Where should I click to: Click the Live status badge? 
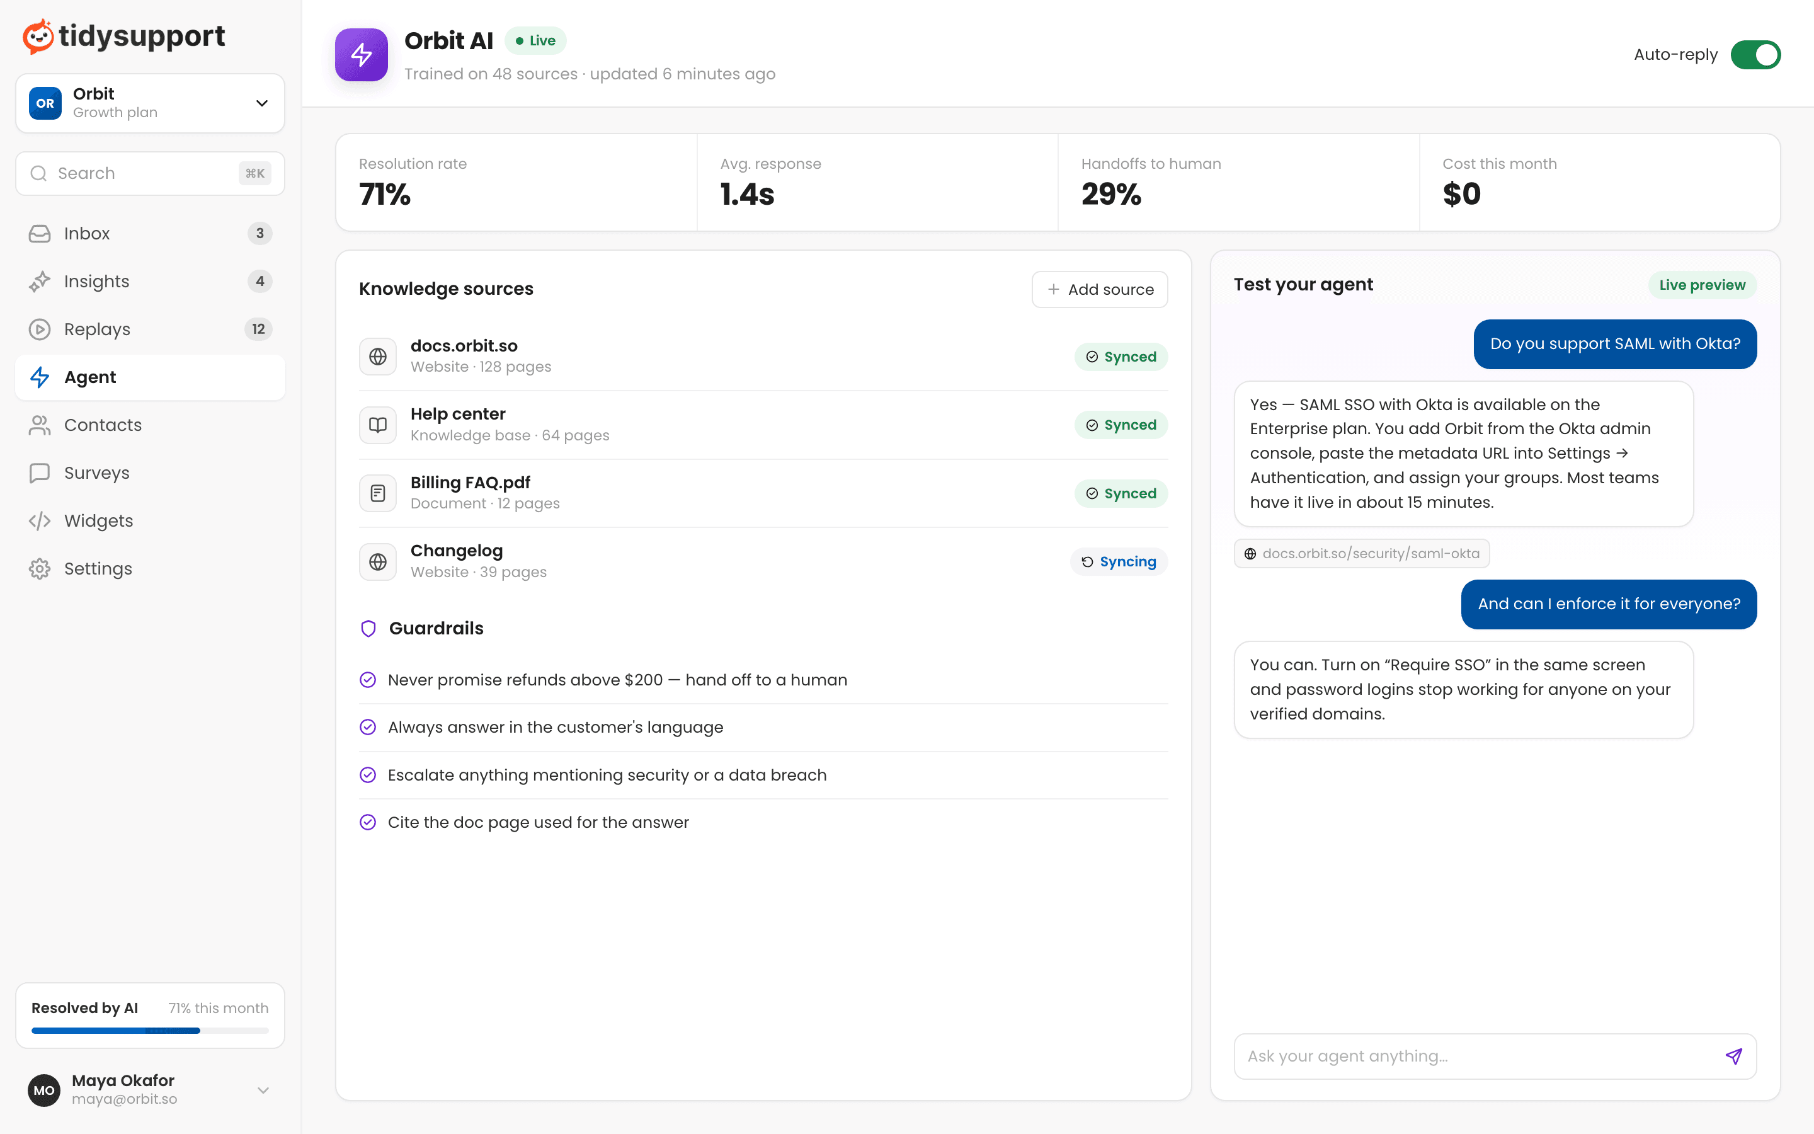[x=535, y=40]
